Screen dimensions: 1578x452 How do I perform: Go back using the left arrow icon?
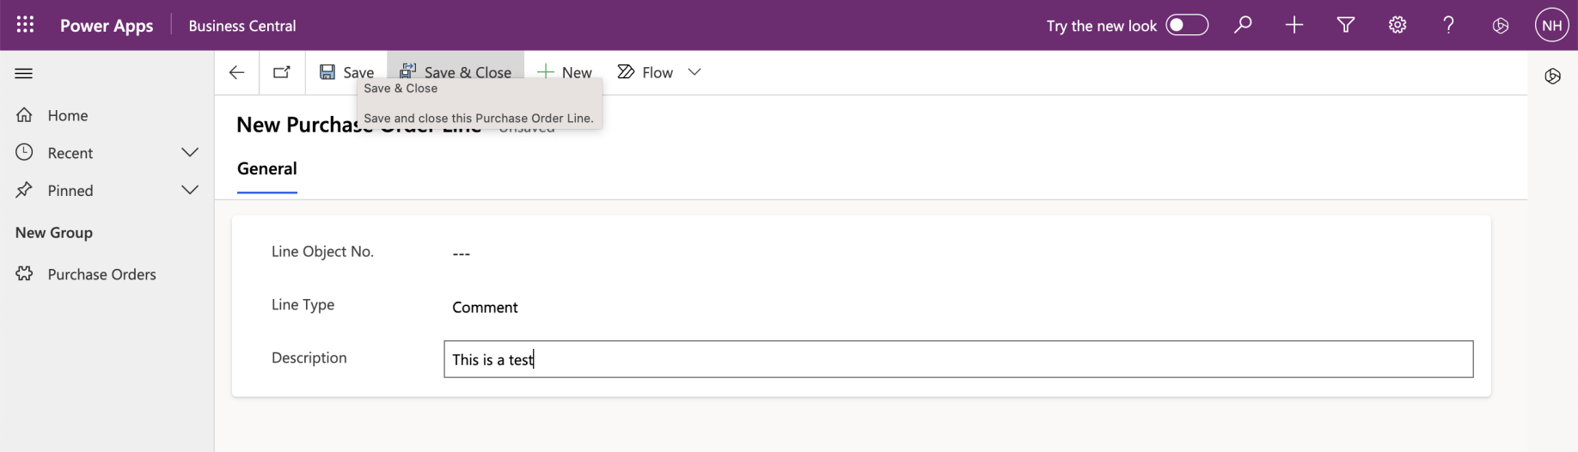point(237,72)
